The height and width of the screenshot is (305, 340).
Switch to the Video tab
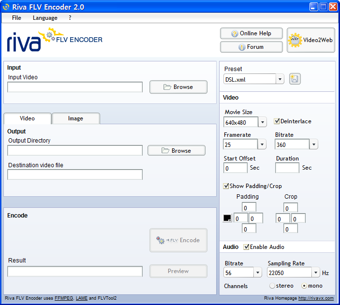tap(27, 118)
